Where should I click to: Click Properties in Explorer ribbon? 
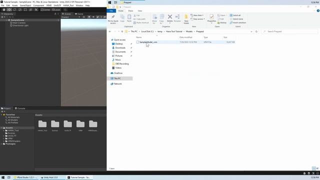[x=211, y=19]
